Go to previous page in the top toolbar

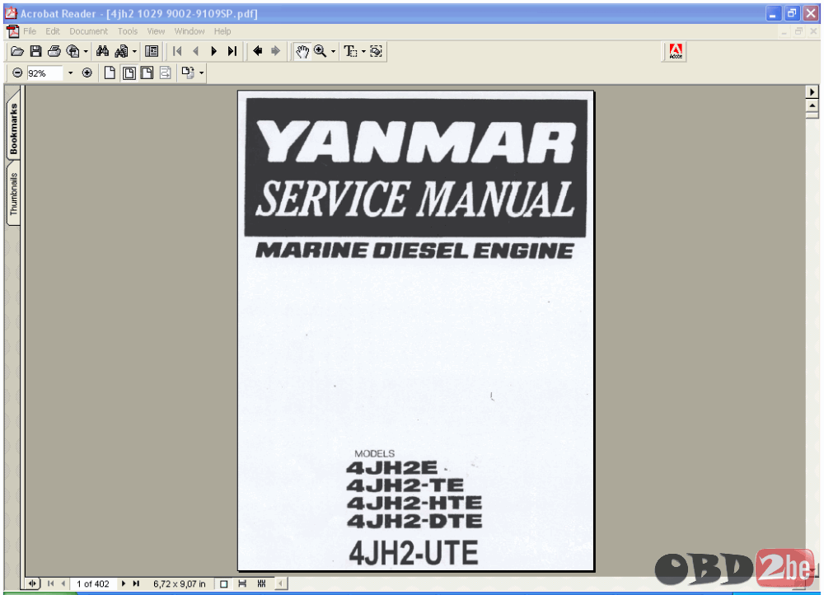click(x=196, y=52)
